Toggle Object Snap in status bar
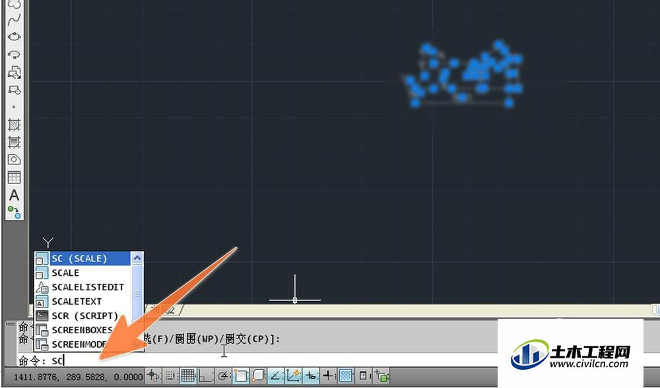 click(241, 375)
